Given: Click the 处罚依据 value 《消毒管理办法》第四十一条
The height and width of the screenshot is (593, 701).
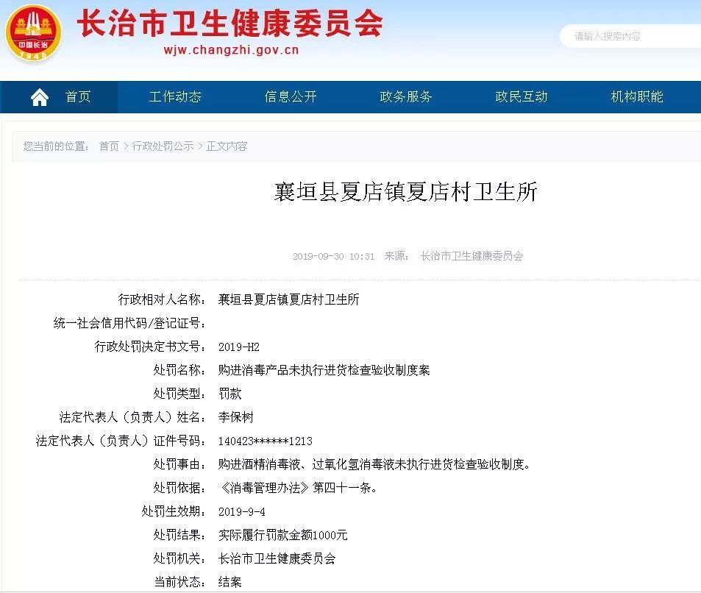Looking at the screenshot, I should click(x=299, y=488).
